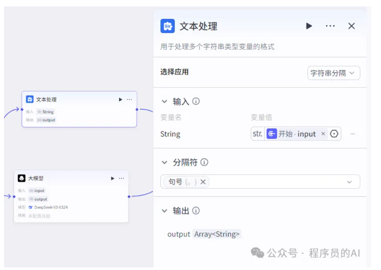The width and height of the screenshot is (381, 270).
Task: Click the 选择应用 label
Action: (175, 72)
